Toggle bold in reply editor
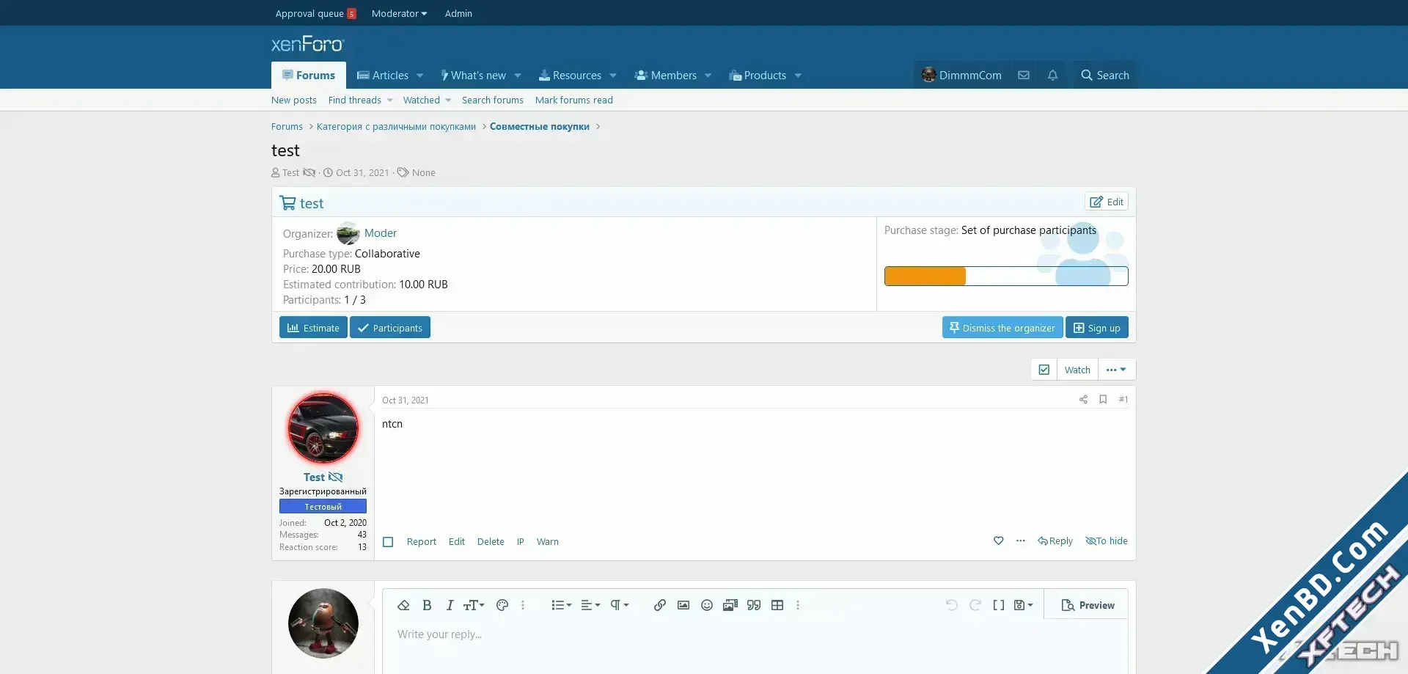This screenshot has width=1408, height=674. coord(427,605)
